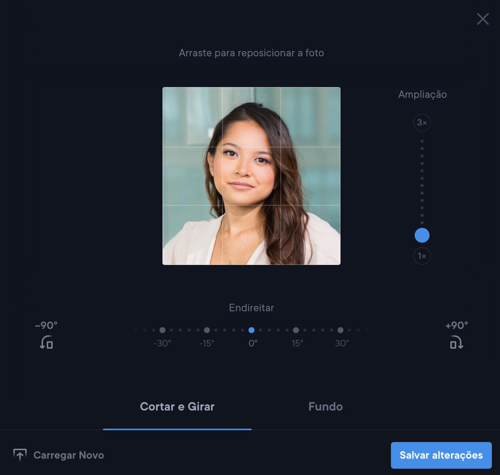Click the photo preview in crop area
Screen dimensions: 500x475
(x=251, y=176)
